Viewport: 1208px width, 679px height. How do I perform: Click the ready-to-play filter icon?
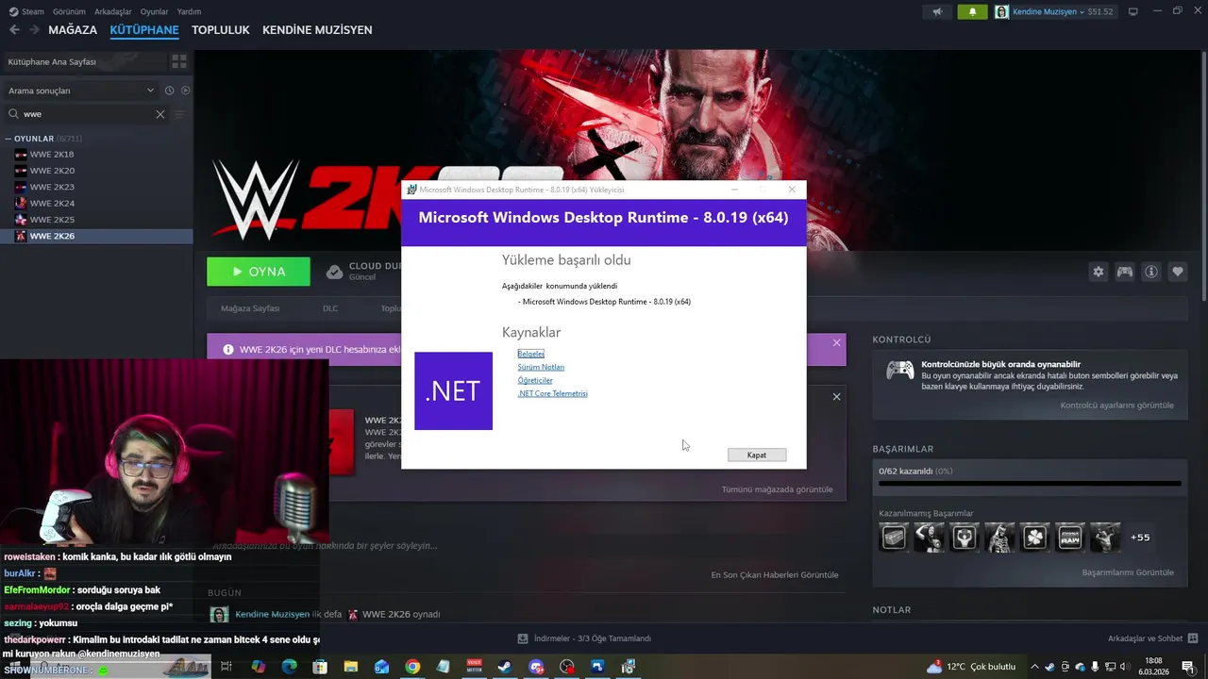[185, 91]
